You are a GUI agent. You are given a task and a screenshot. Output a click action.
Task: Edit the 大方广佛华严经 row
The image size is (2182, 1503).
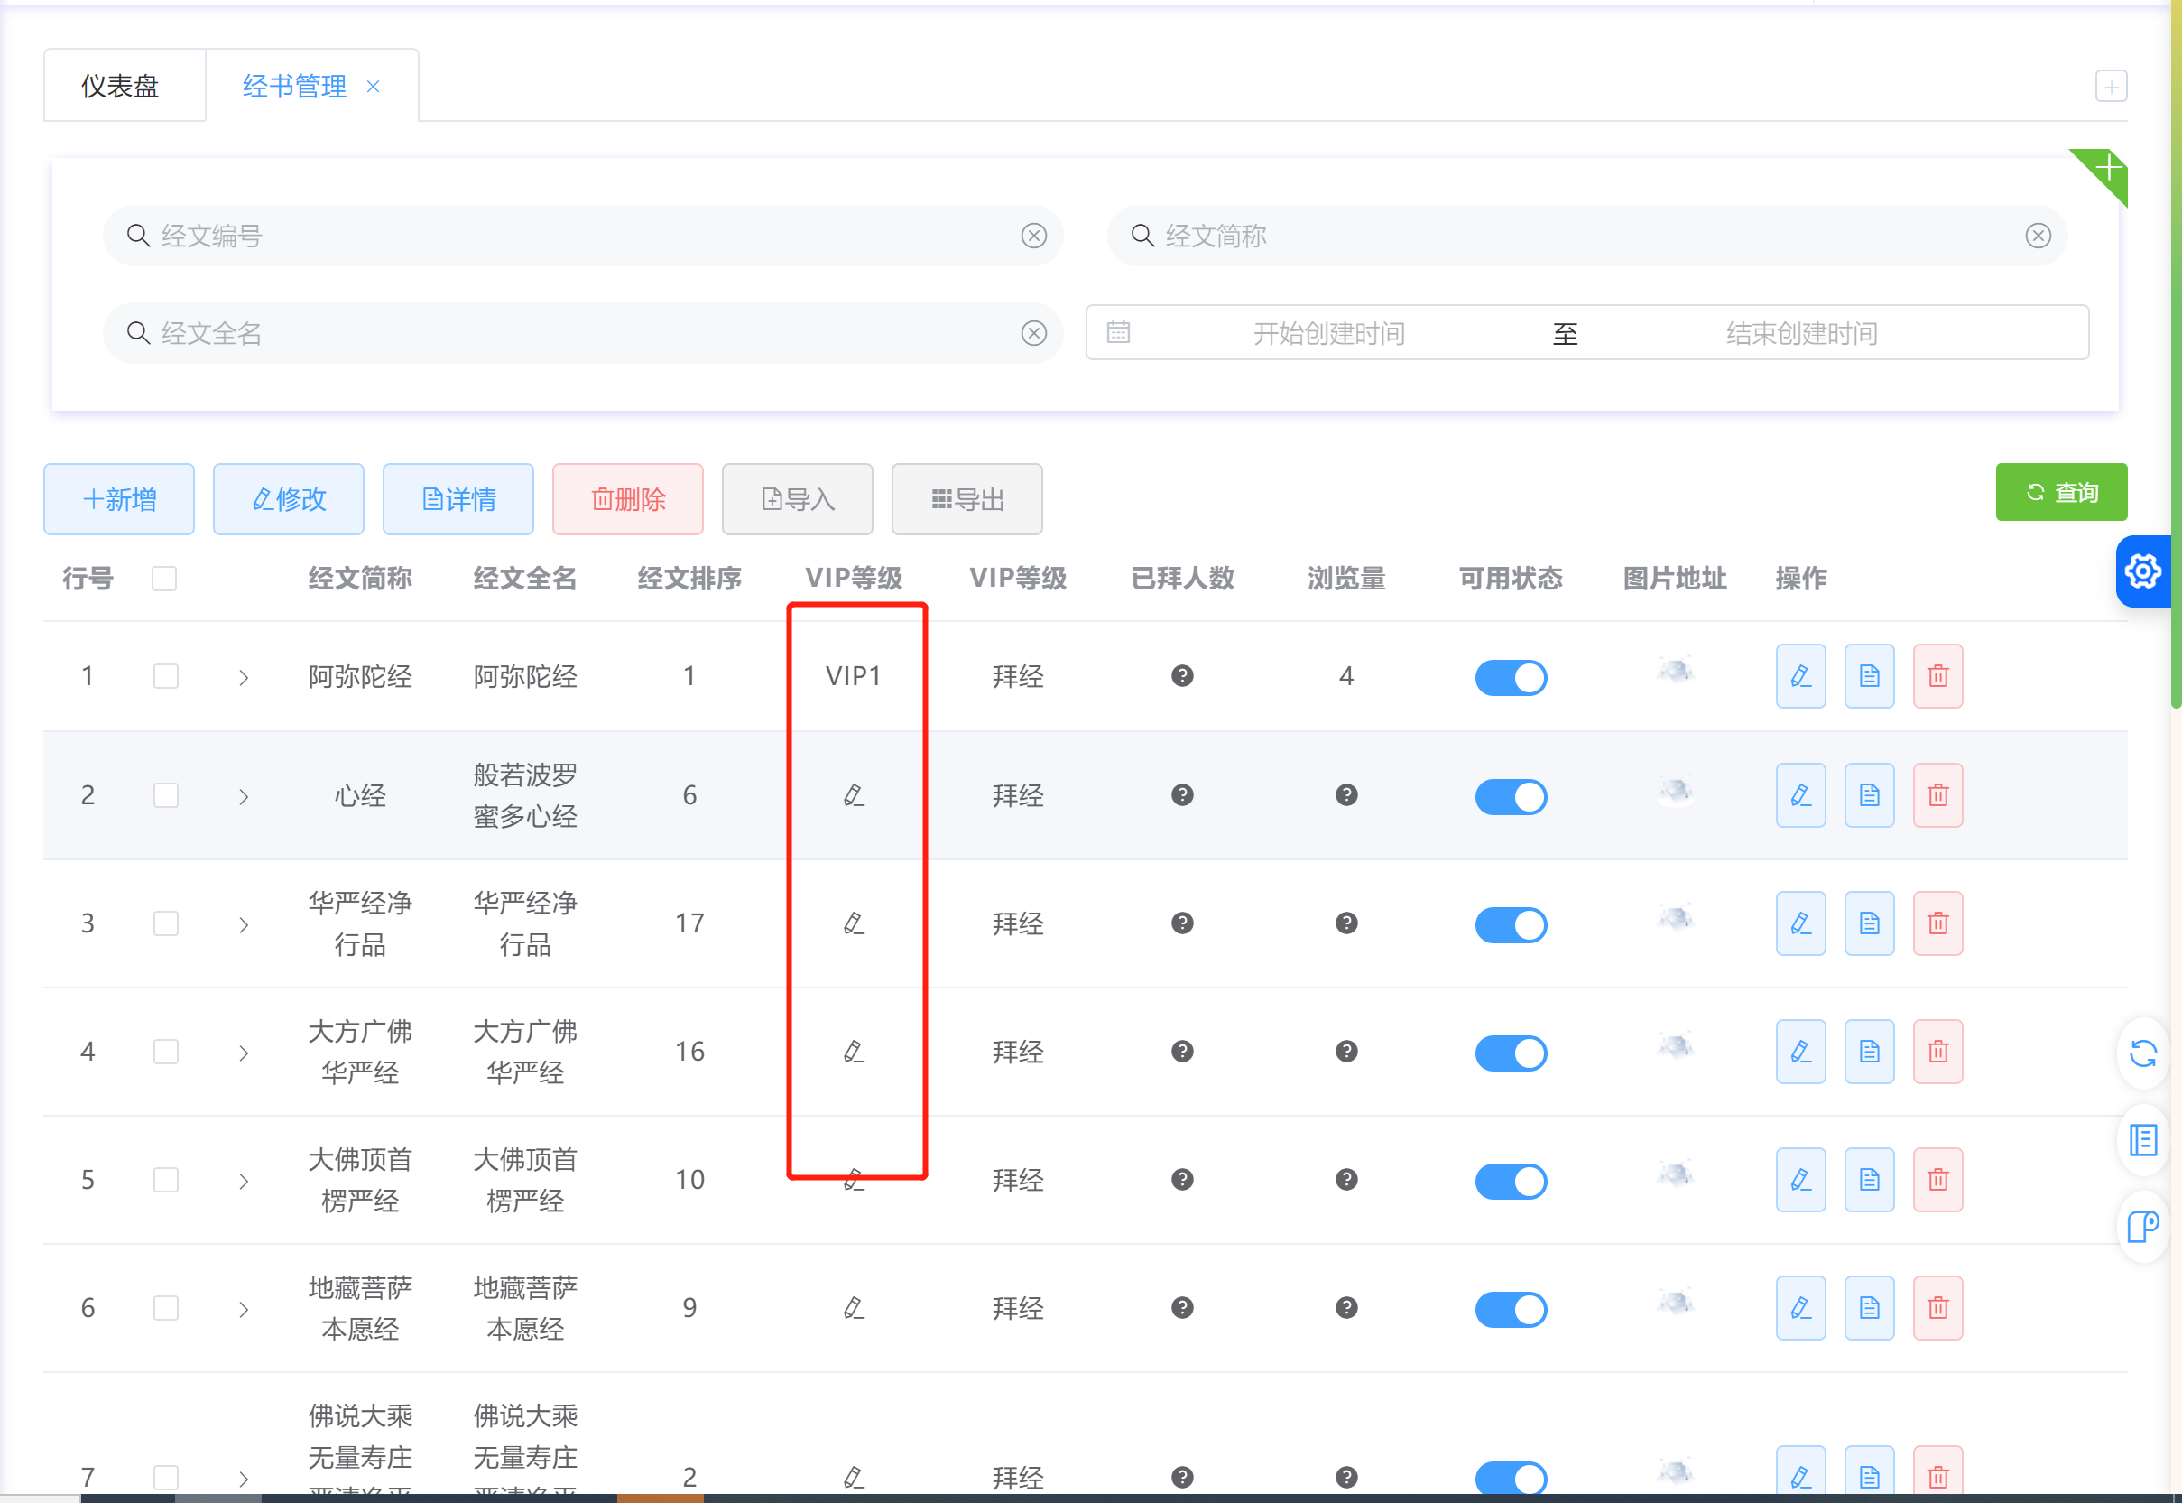coord(1799,1052)
